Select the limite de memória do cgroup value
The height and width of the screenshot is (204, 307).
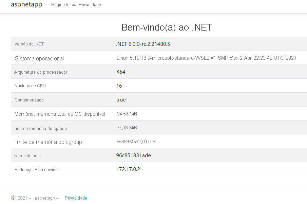pos(135,142)
